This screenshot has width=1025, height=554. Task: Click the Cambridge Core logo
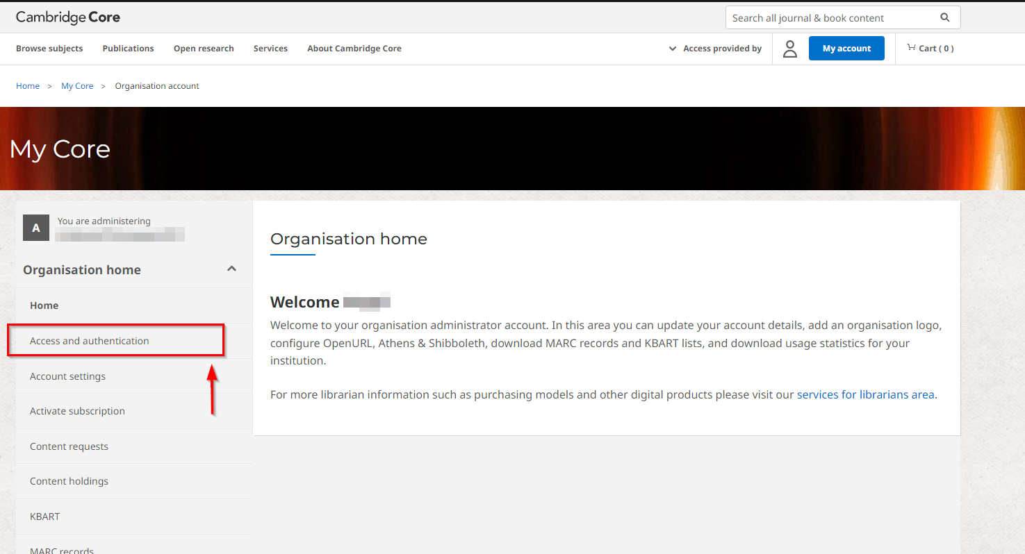[x=67, y=17]
